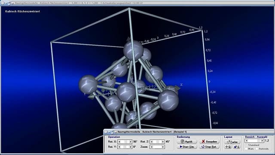Click the S layout button
Image resolution: width=275 pixels, height=155 pixels.
click(x=236, y=147)
